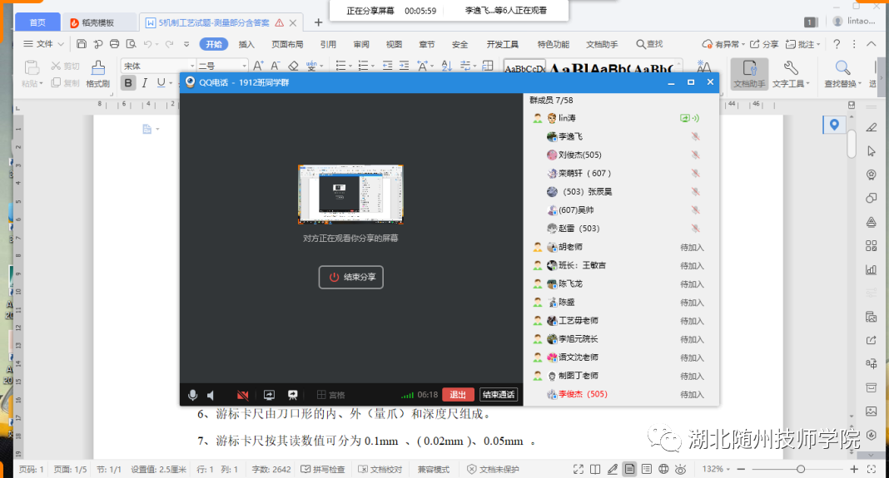Click 结束分享 to stop sharing
The image size is (889, 478).
[x=351, y=278]
